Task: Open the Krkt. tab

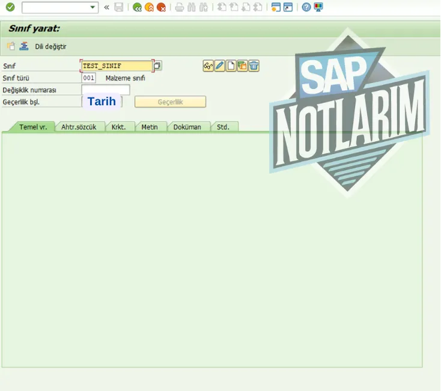Action: 119,127
